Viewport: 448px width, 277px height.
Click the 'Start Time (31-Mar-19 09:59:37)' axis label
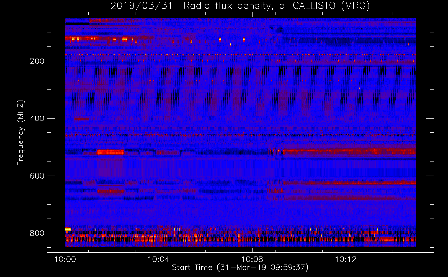[x=240, y=268]
